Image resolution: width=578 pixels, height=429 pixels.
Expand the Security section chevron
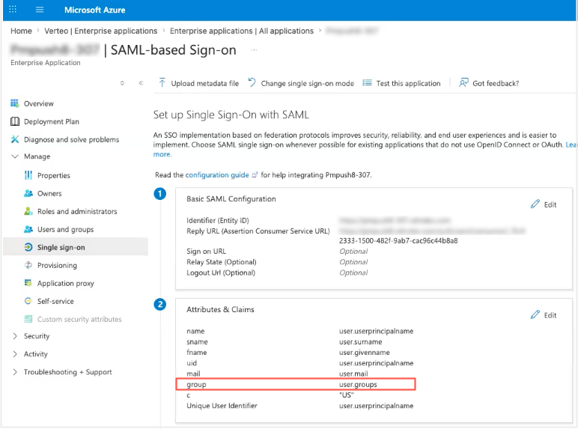tap(15, 335)
